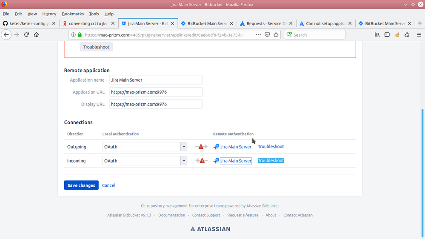The image size is (425, 239).
Task: Click highlighted Troubleshoot link in Incoming row
Action: tap(271, 161)
